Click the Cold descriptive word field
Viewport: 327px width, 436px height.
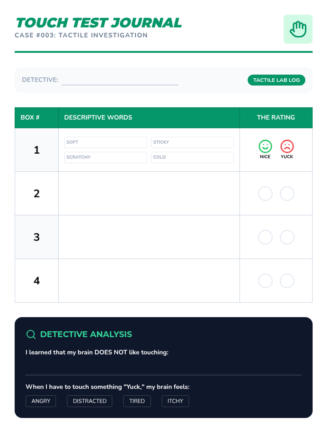[192, 157]
